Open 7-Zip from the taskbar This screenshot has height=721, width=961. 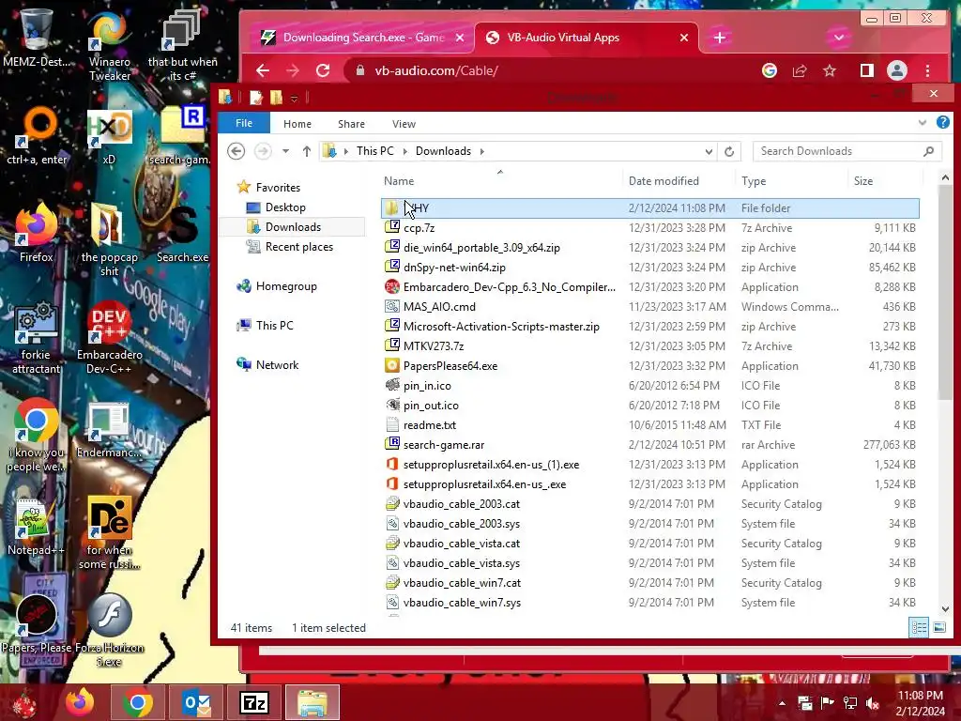click(253, 702)
